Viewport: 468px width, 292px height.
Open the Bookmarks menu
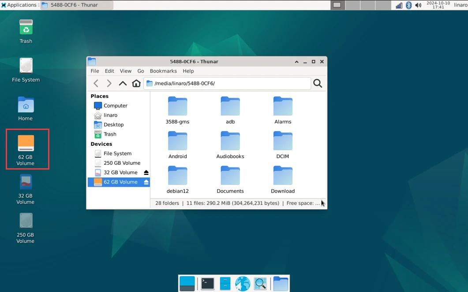click(x=163, y=71)
